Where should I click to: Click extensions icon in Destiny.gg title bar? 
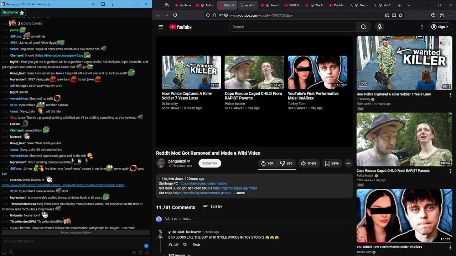[103, 4]
